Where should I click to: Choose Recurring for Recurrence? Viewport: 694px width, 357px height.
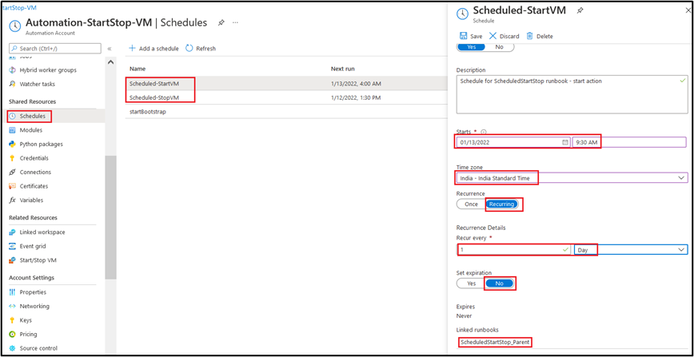[x=501, y=204]
